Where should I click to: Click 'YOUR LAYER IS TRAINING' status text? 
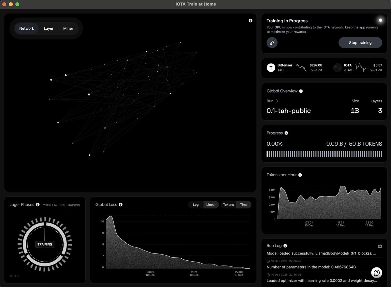62,205
